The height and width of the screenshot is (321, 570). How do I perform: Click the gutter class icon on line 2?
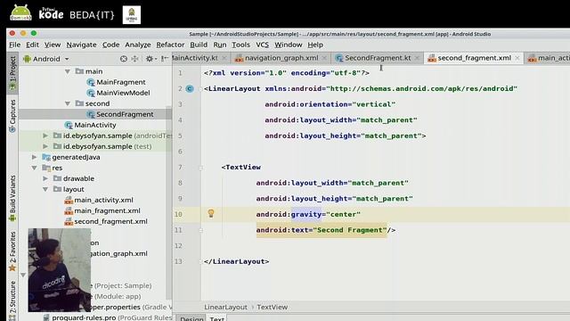(190, 89)
